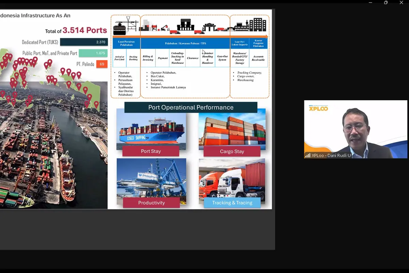Viewport: 409px width, 273px height.
Task: Click the Port Operational Performance heading banner
Action: pos(191,107)
